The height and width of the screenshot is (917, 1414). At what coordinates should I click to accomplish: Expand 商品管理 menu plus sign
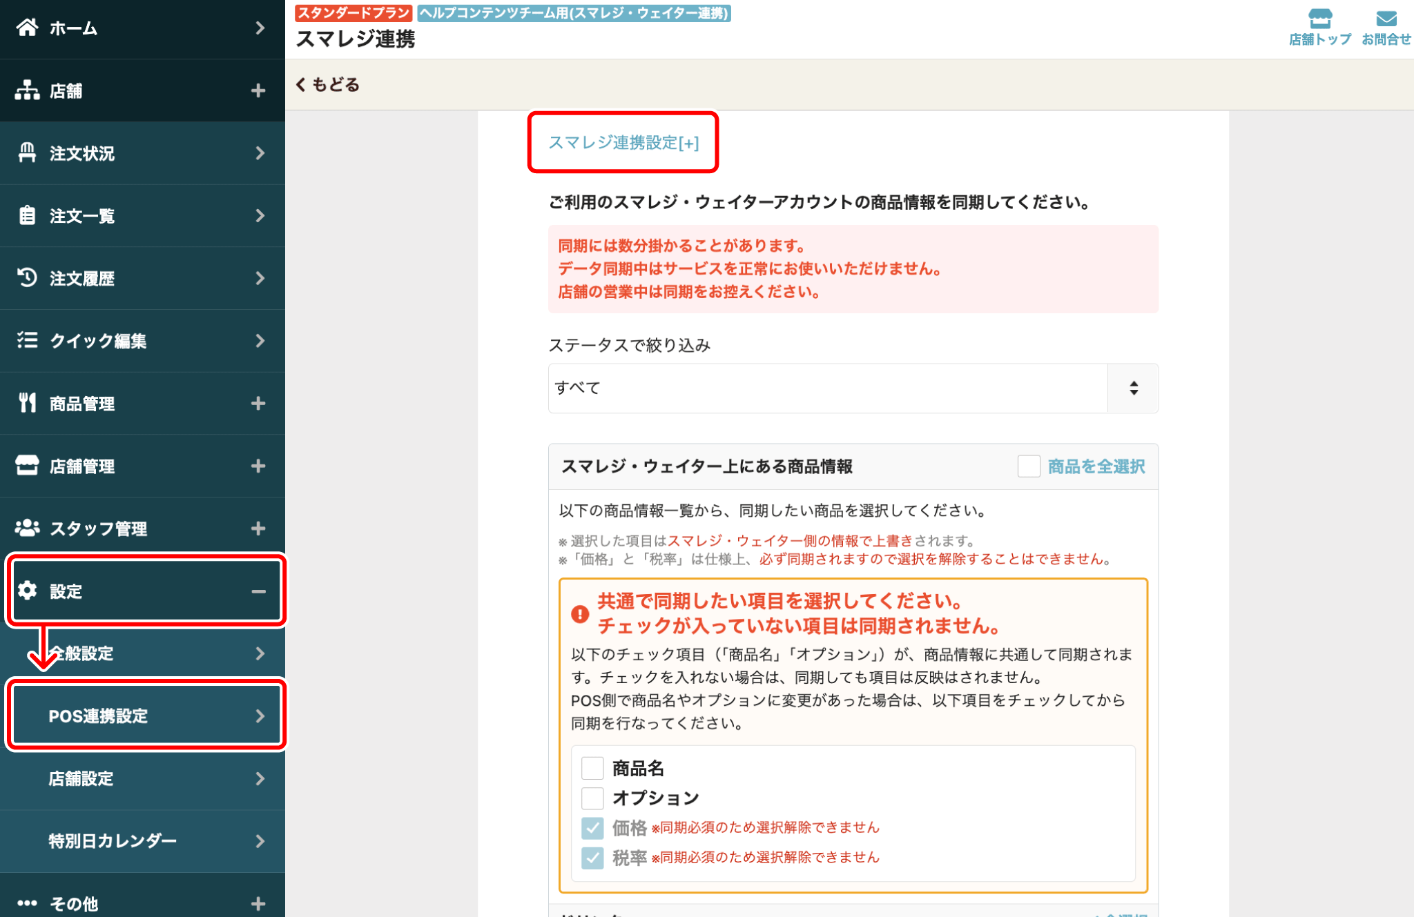coord(258,403)
